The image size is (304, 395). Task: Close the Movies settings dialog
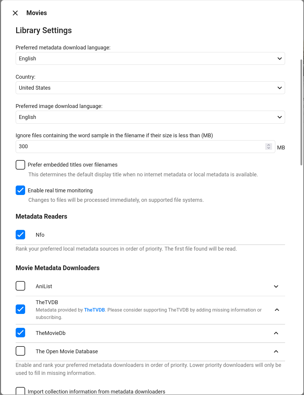click(x=15, y=13)
